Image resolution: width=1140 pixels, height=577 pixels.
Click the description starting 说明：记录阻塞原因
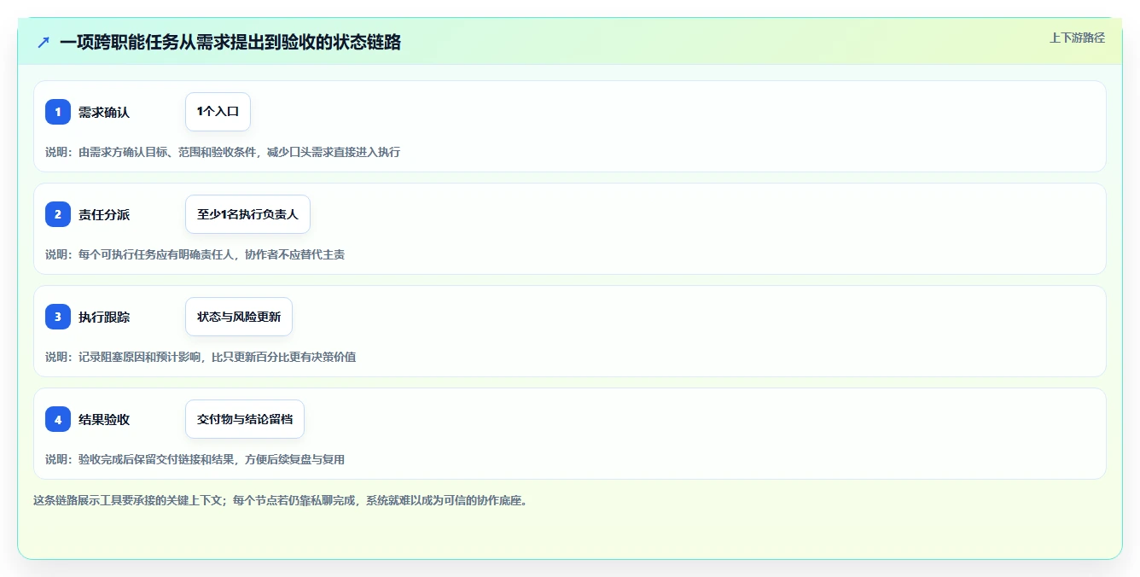(201, 357)
